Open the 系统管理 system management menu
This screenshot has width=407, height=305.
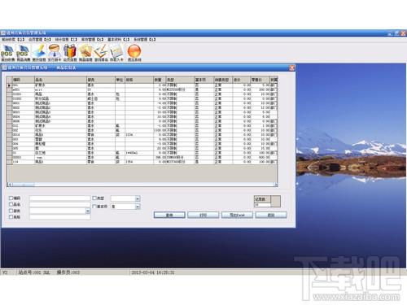(145, 40)
